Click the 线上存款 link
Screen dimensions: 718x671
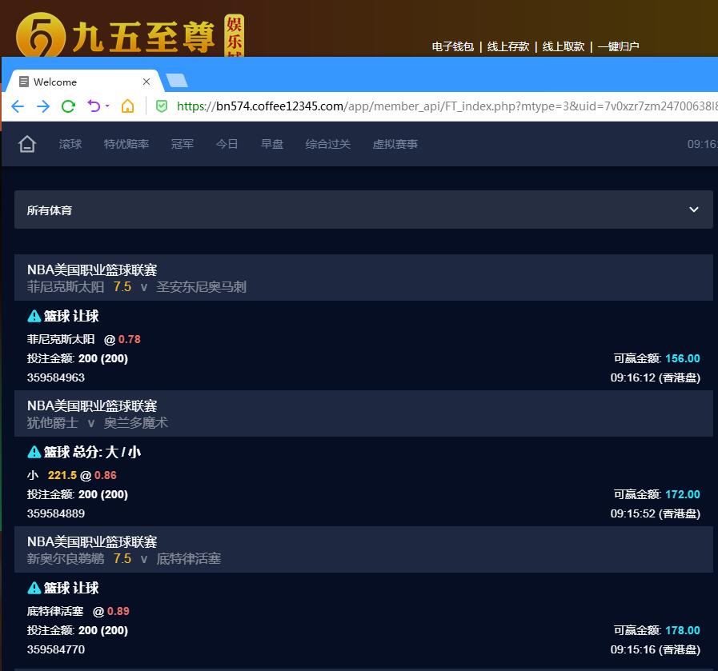(508, 47)
